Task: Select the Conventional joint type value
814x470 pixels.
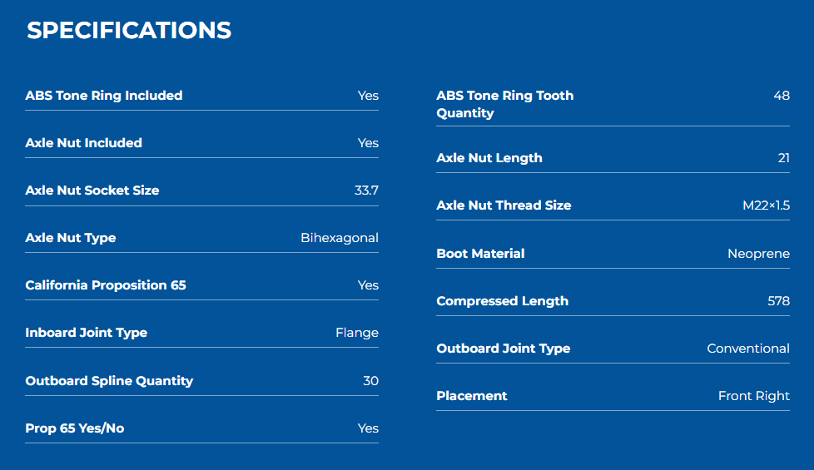Action: (x=748, y=349)
